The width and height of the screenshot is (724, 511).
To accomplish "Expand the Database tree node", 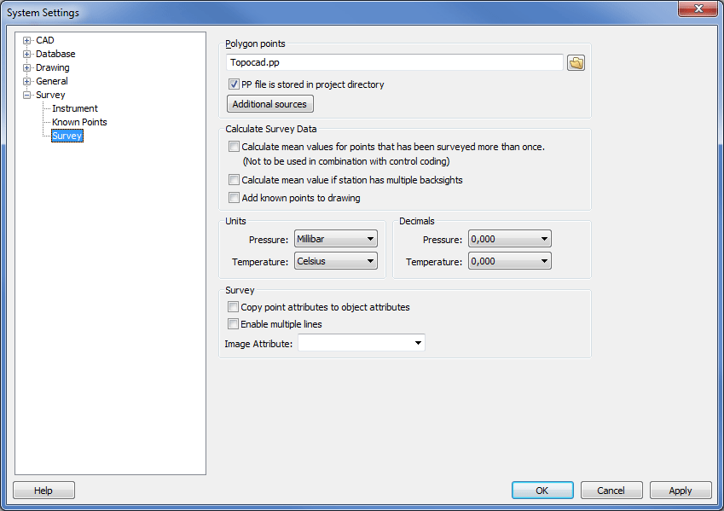I will (27, 54).
